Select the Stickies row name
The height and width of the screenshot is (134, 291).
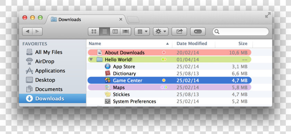[x=121, y=95]
